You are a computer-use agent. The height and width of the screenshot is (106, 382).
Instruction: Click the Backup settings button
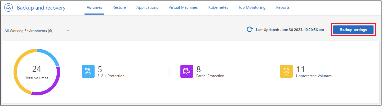coord(353,30)
